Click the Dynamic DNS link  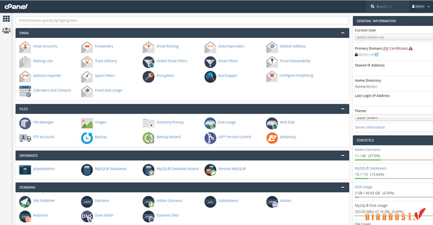[x=168, y=215]
